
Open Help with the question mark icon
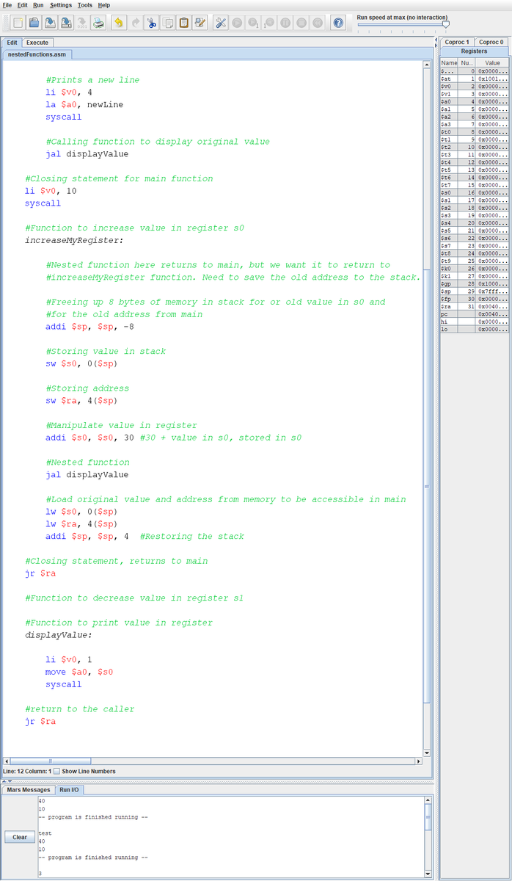(338, 23)
